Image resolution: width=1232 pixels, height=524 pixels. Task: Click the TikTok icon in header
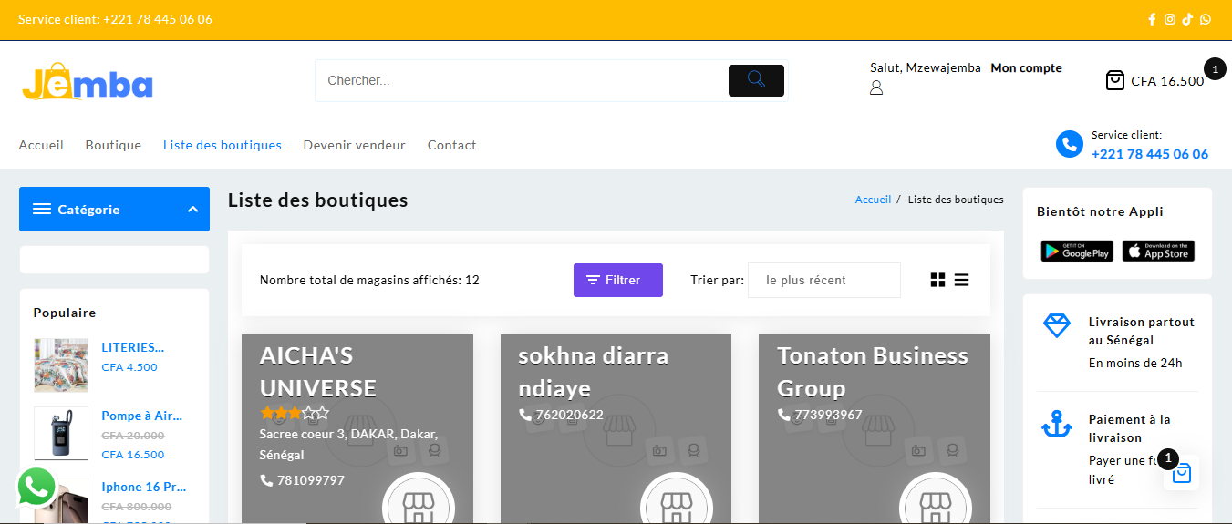click(x=1187, y=19)
